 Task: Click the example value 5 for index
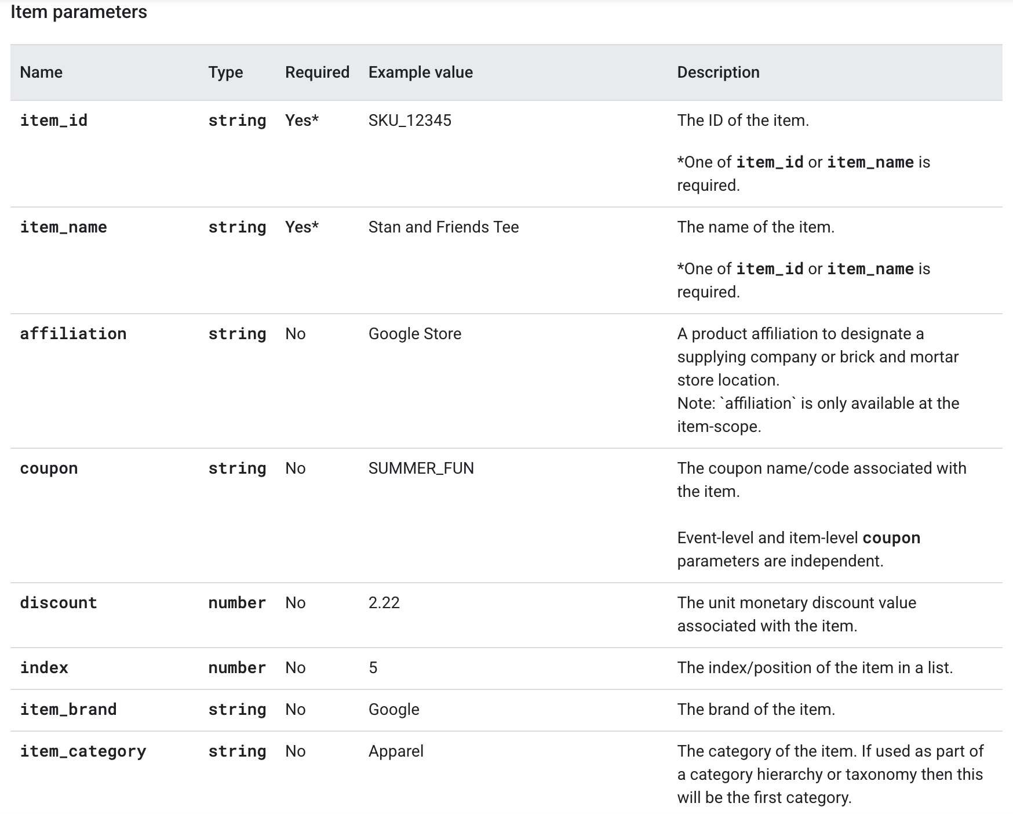click(373, 667)
